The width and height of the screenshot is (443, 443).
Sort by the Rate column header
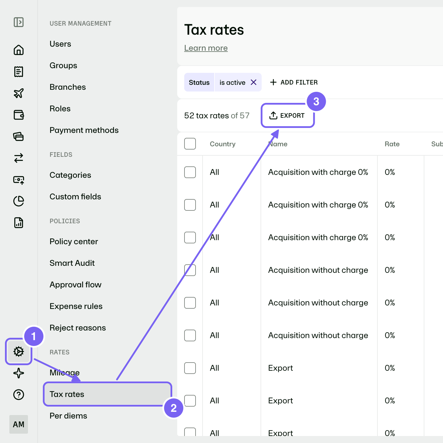[x=392, y=144]
